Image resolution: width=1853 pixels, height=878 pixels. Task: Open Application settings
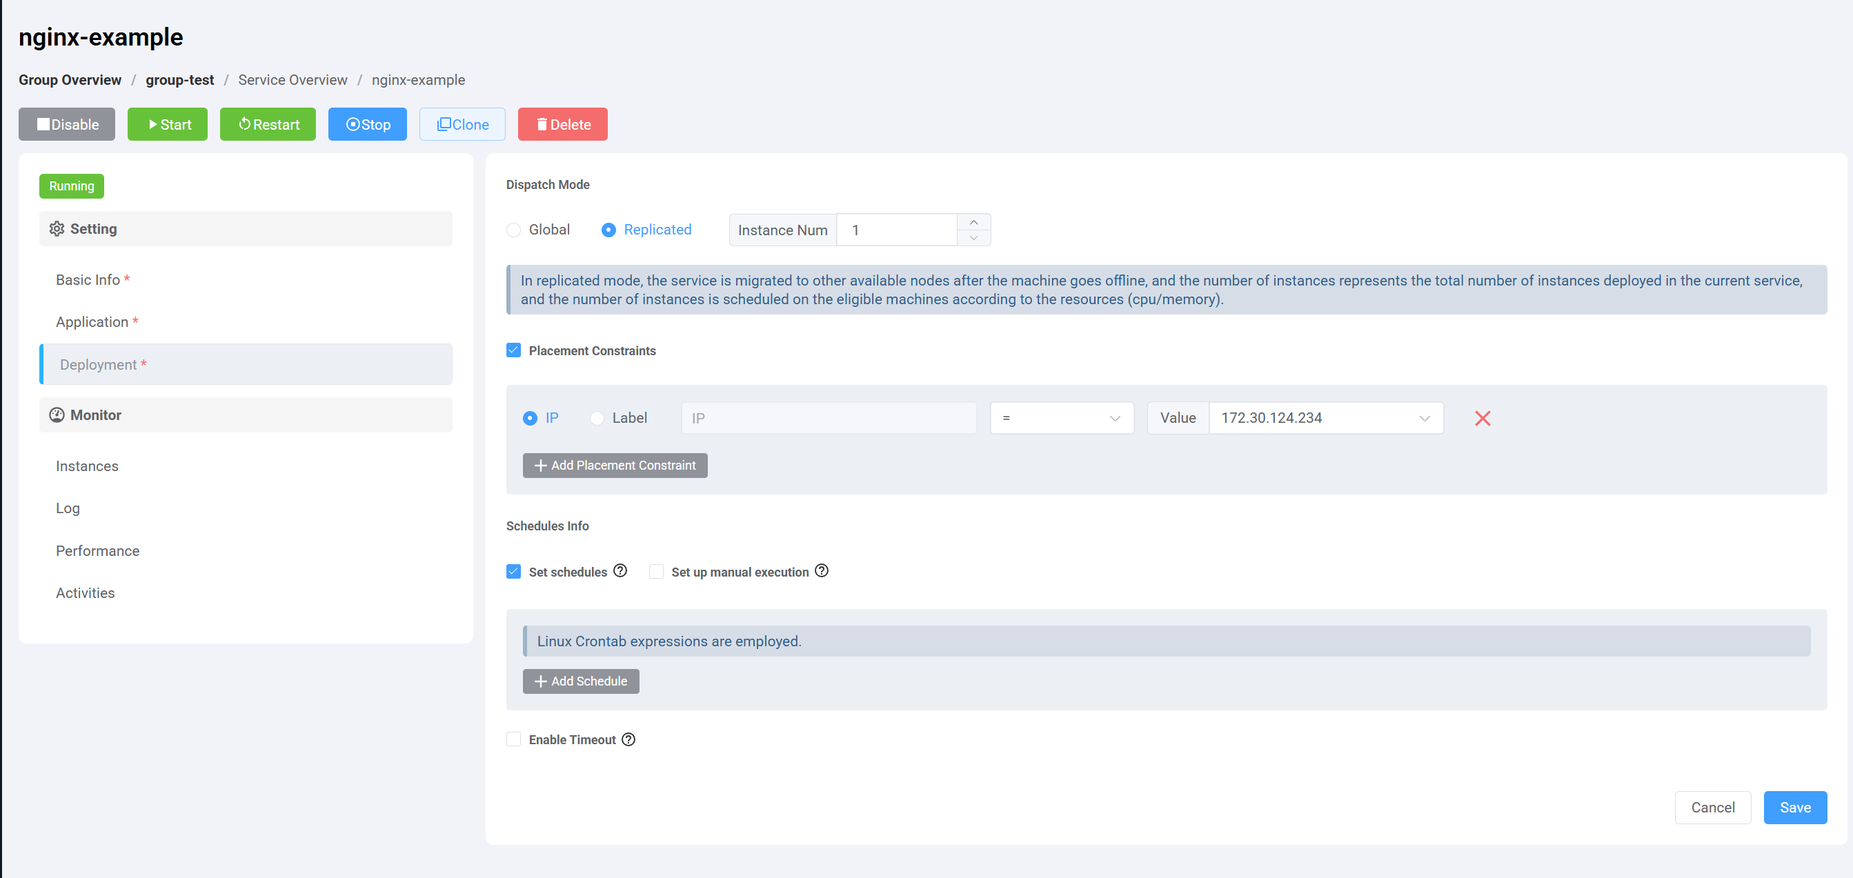(x=246, y=322)
